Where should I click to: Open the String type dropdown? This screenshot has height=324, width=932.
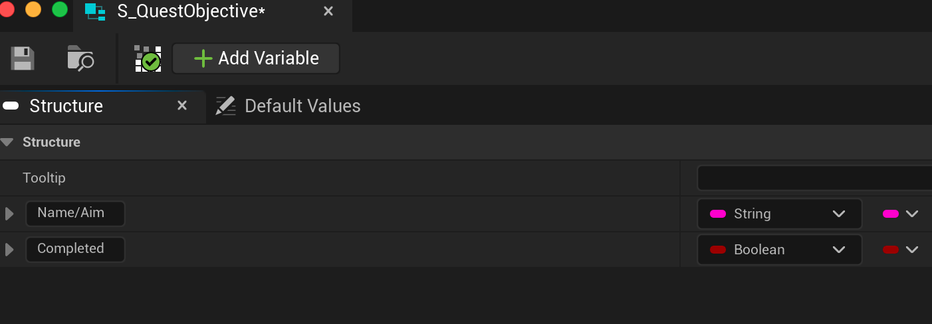(779, 214)
